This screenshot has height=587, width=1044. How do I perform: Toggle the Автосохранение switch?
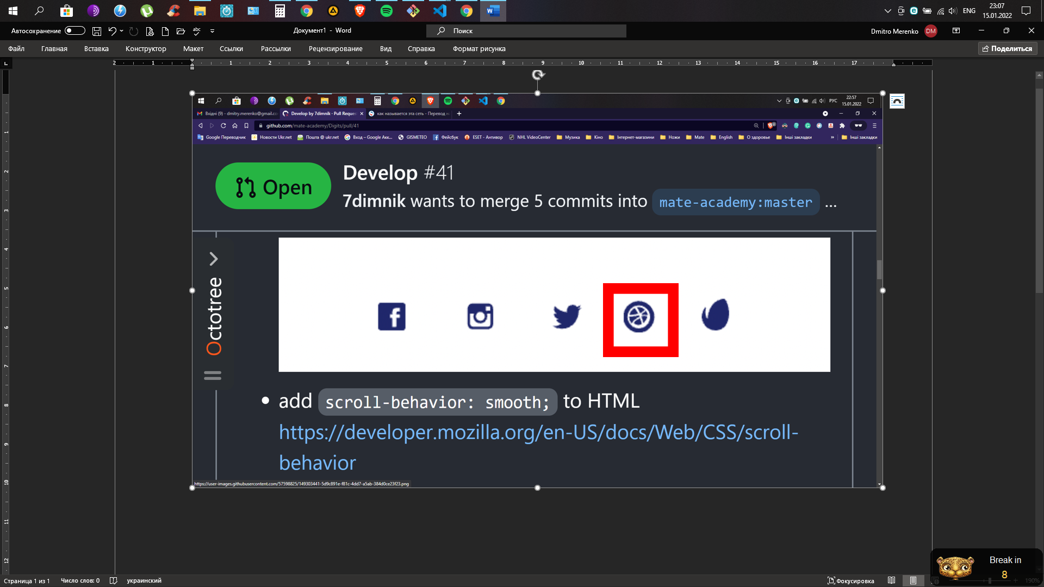pyautogui.click(x=74, y=31)
